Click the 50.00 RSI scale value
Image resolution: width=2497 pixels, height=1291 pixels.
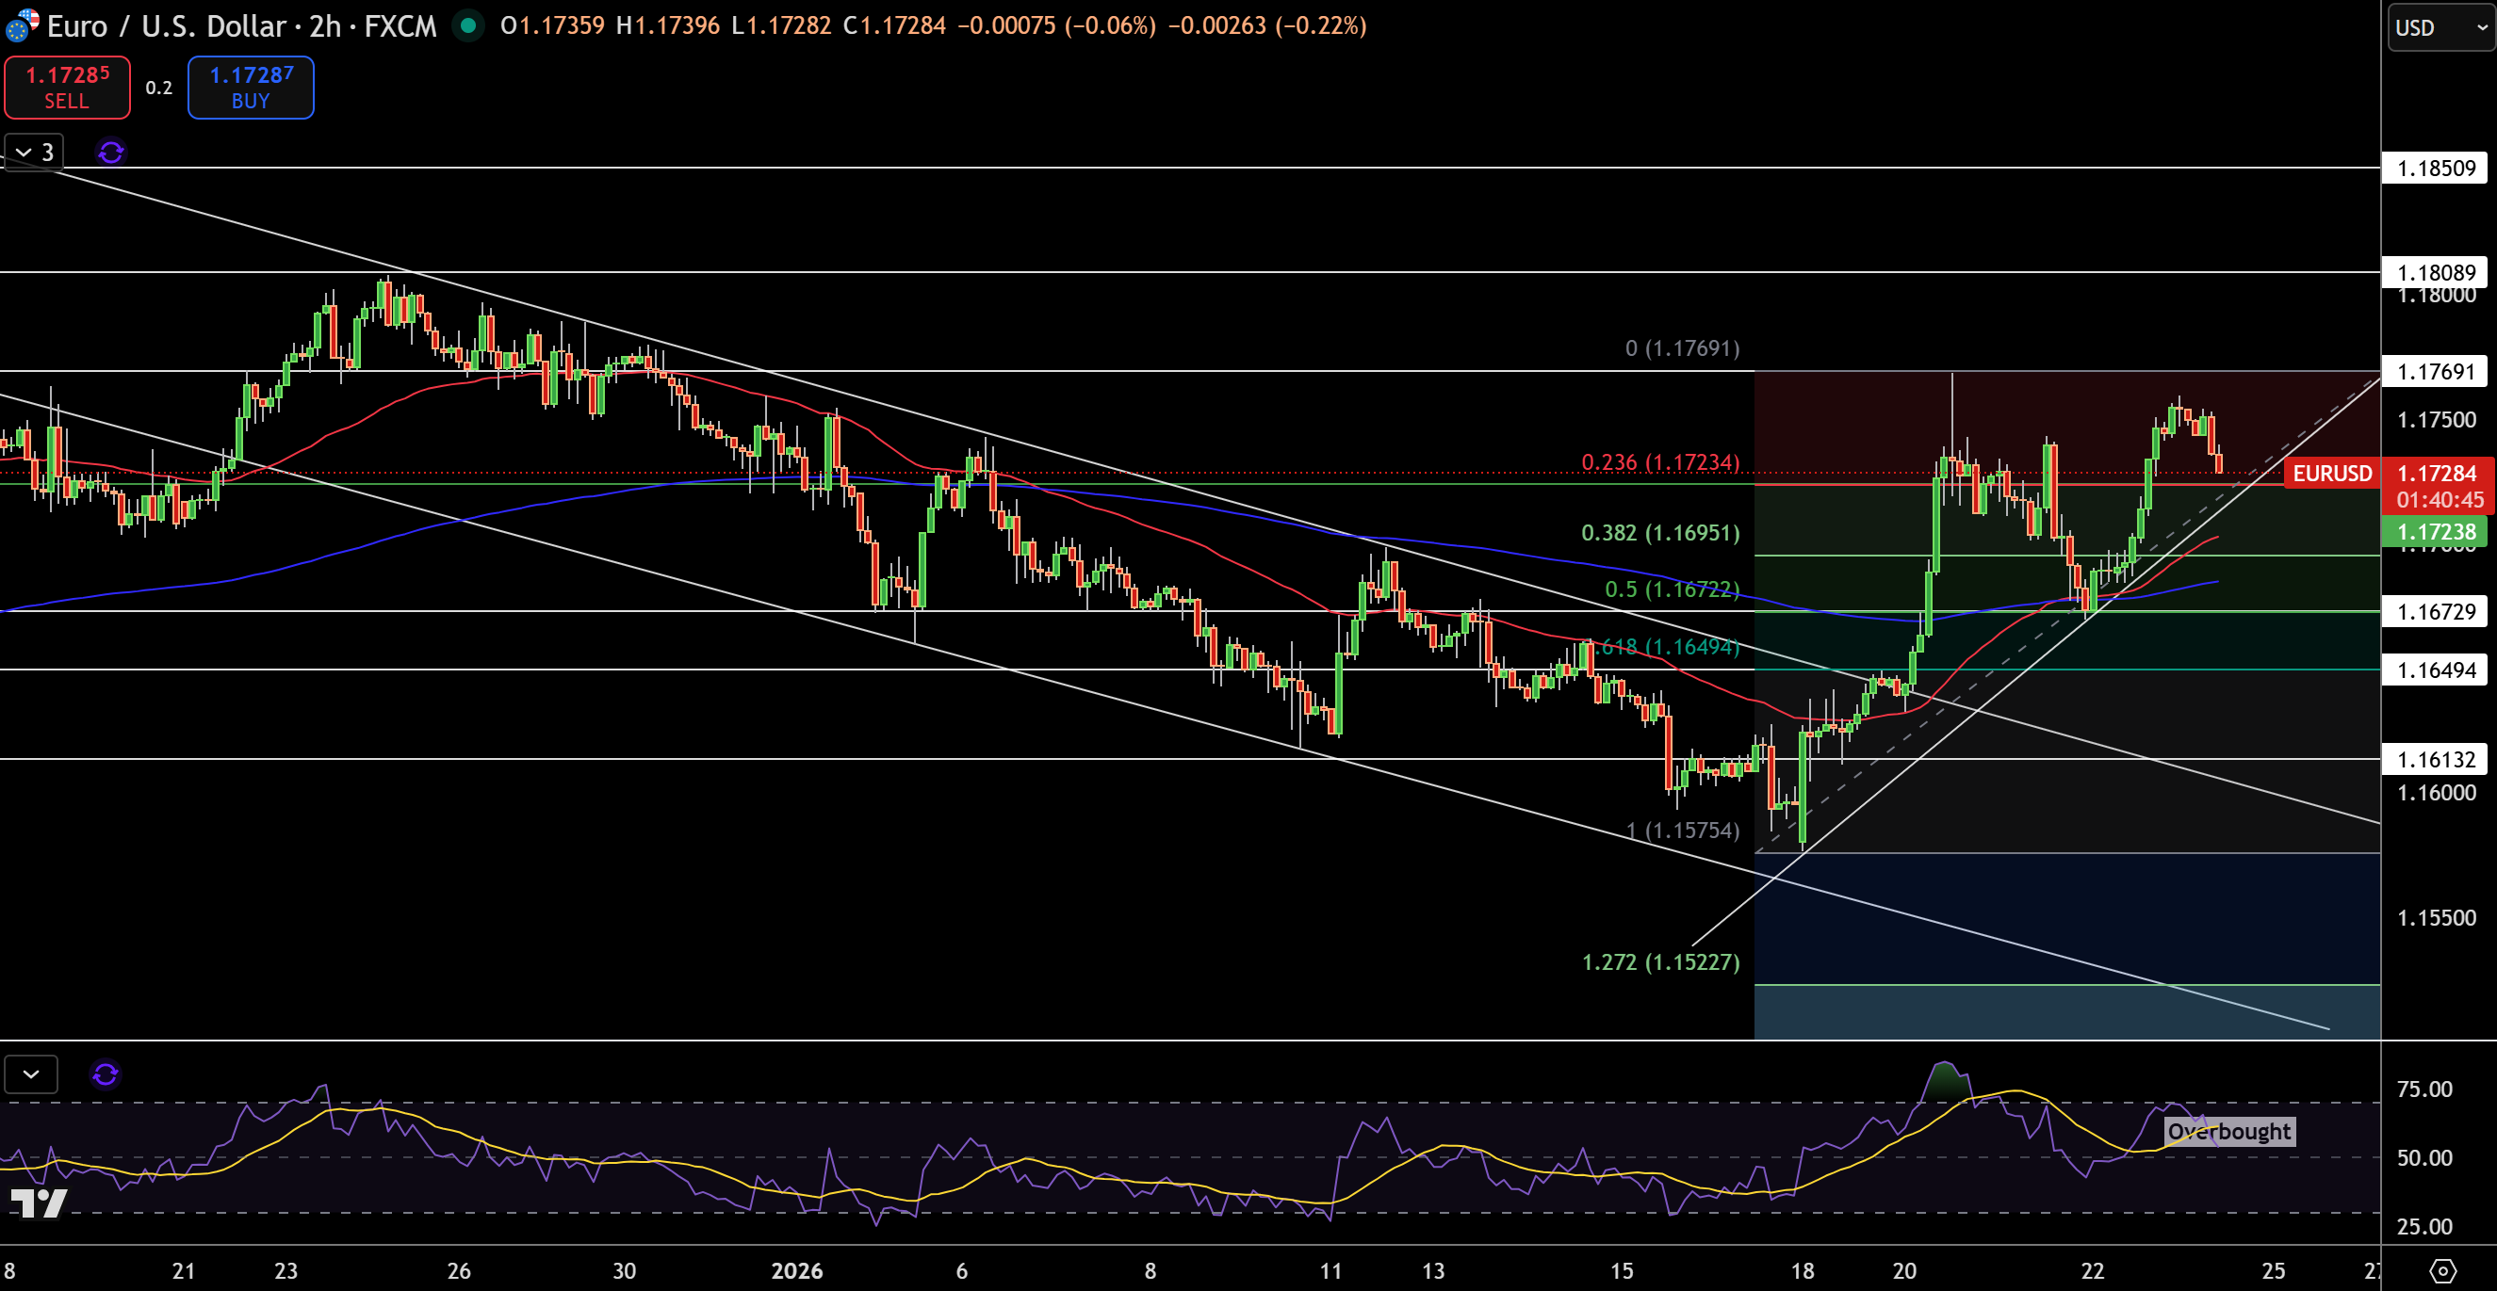(2424, 1157)
